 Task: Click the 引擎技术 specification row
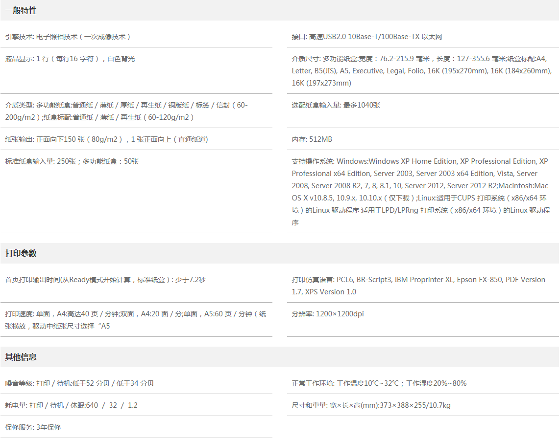[68, 37]
